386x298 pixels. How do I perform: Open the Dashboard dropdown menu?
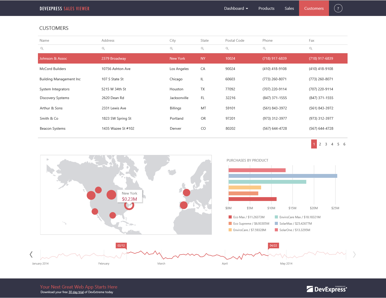236,8
